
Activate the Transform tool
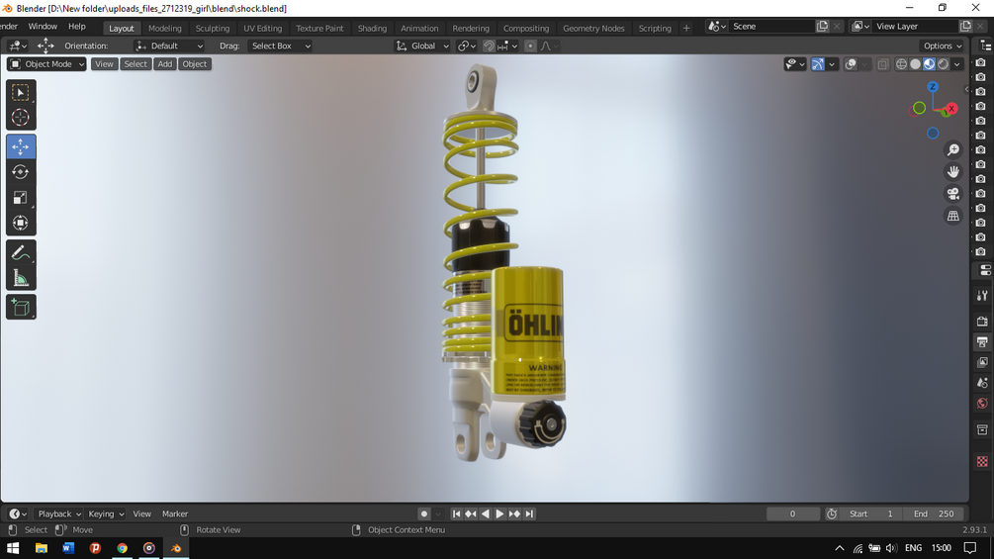pos(21,223)
